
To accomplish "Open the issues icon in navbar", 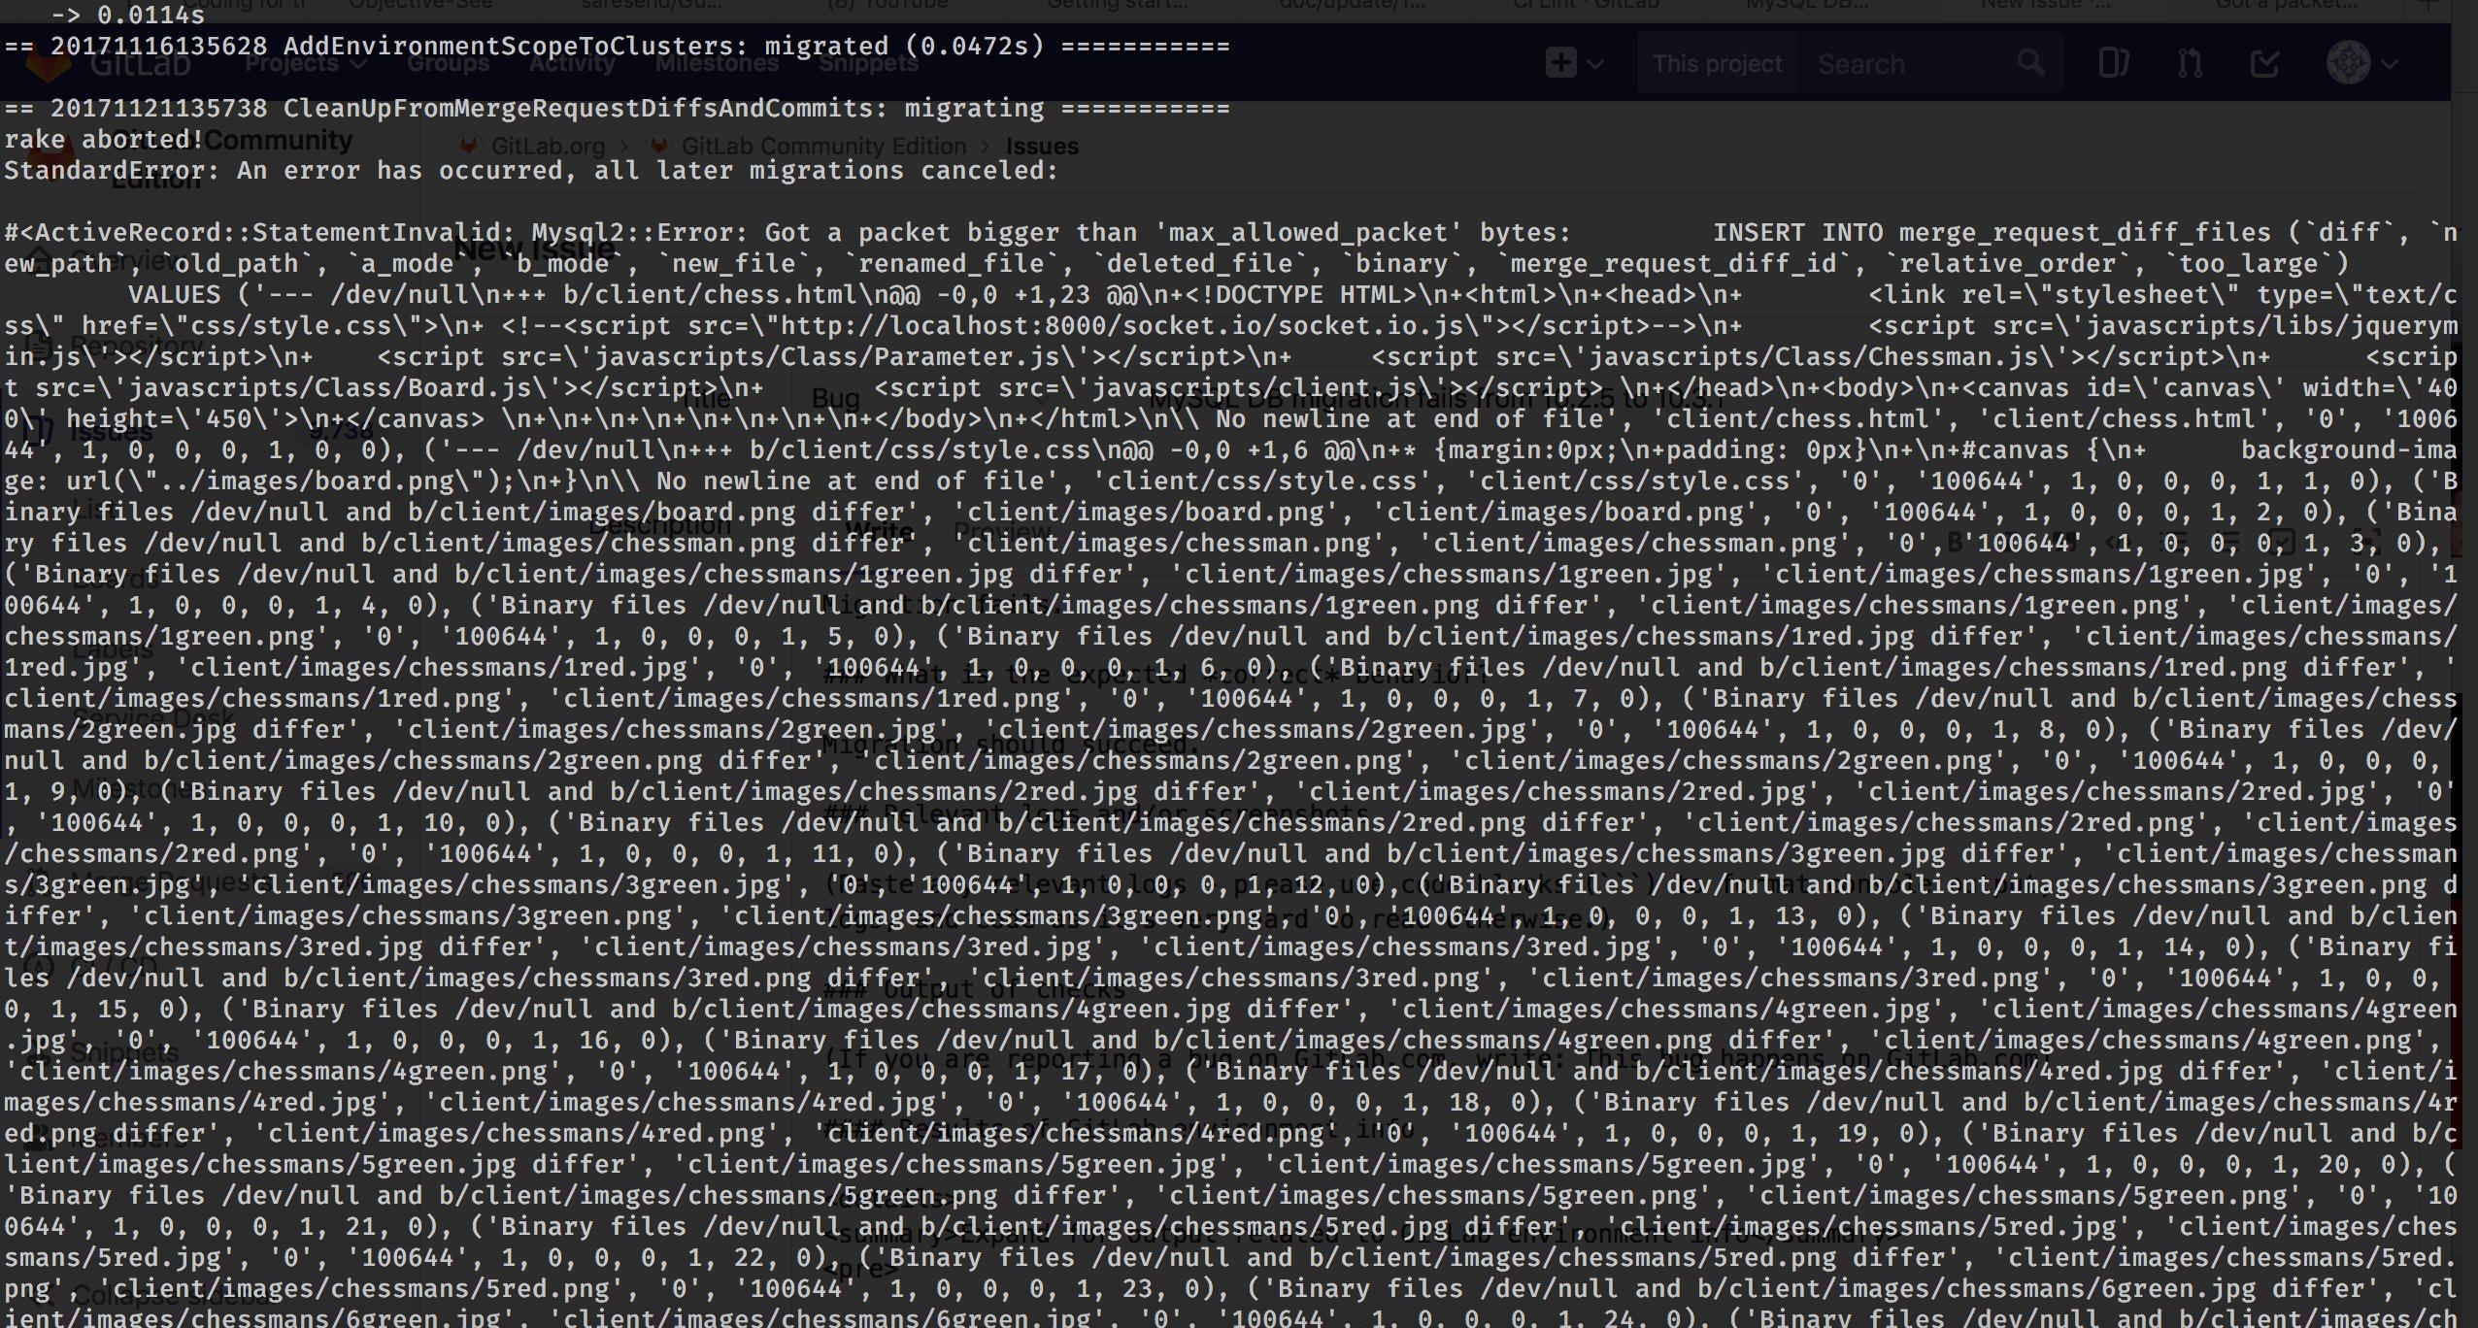I will point(2113,64).
